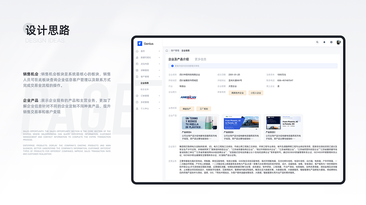This screenshot has height=205, width=366.
Task: Click the Genius logo icon
Action: point(140,44)
